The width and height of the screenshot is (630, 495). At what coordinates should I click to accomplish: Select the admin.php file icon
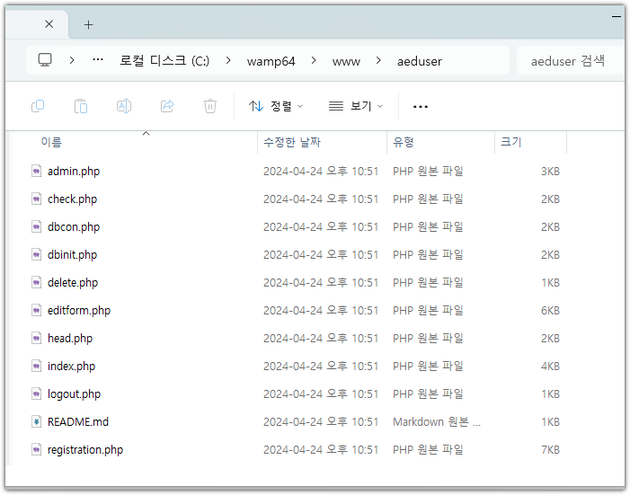[36, 171]
